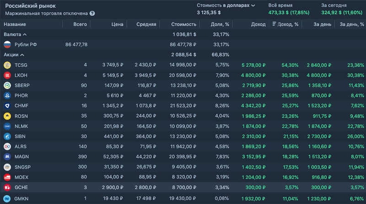Click today's gain 324,92 $ (11,60%)
Viewport: 366px width, 204px height.
point(342,13)
